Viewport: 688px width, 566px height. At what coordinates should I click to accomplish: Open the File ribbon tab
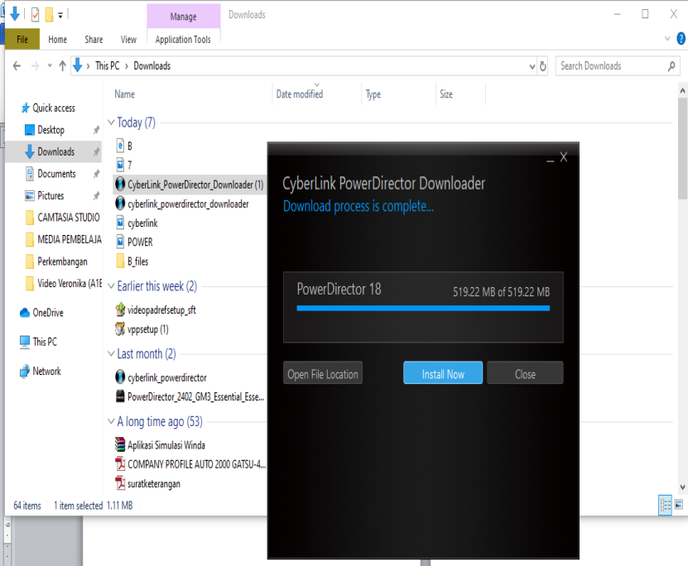coord(22,40)
